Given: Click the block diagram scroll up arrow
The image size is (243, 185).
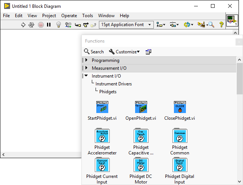Looking at the screenshot, I should coord(235,33).
